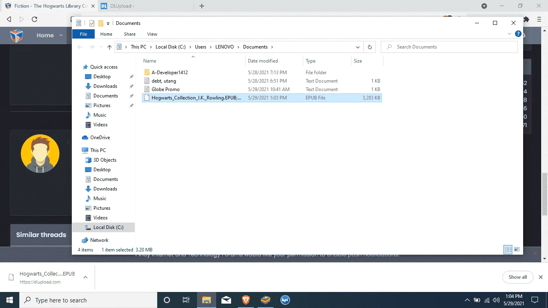Refresh the Documents folder
This screenshot has width=548, height=308.
[370, 47]
